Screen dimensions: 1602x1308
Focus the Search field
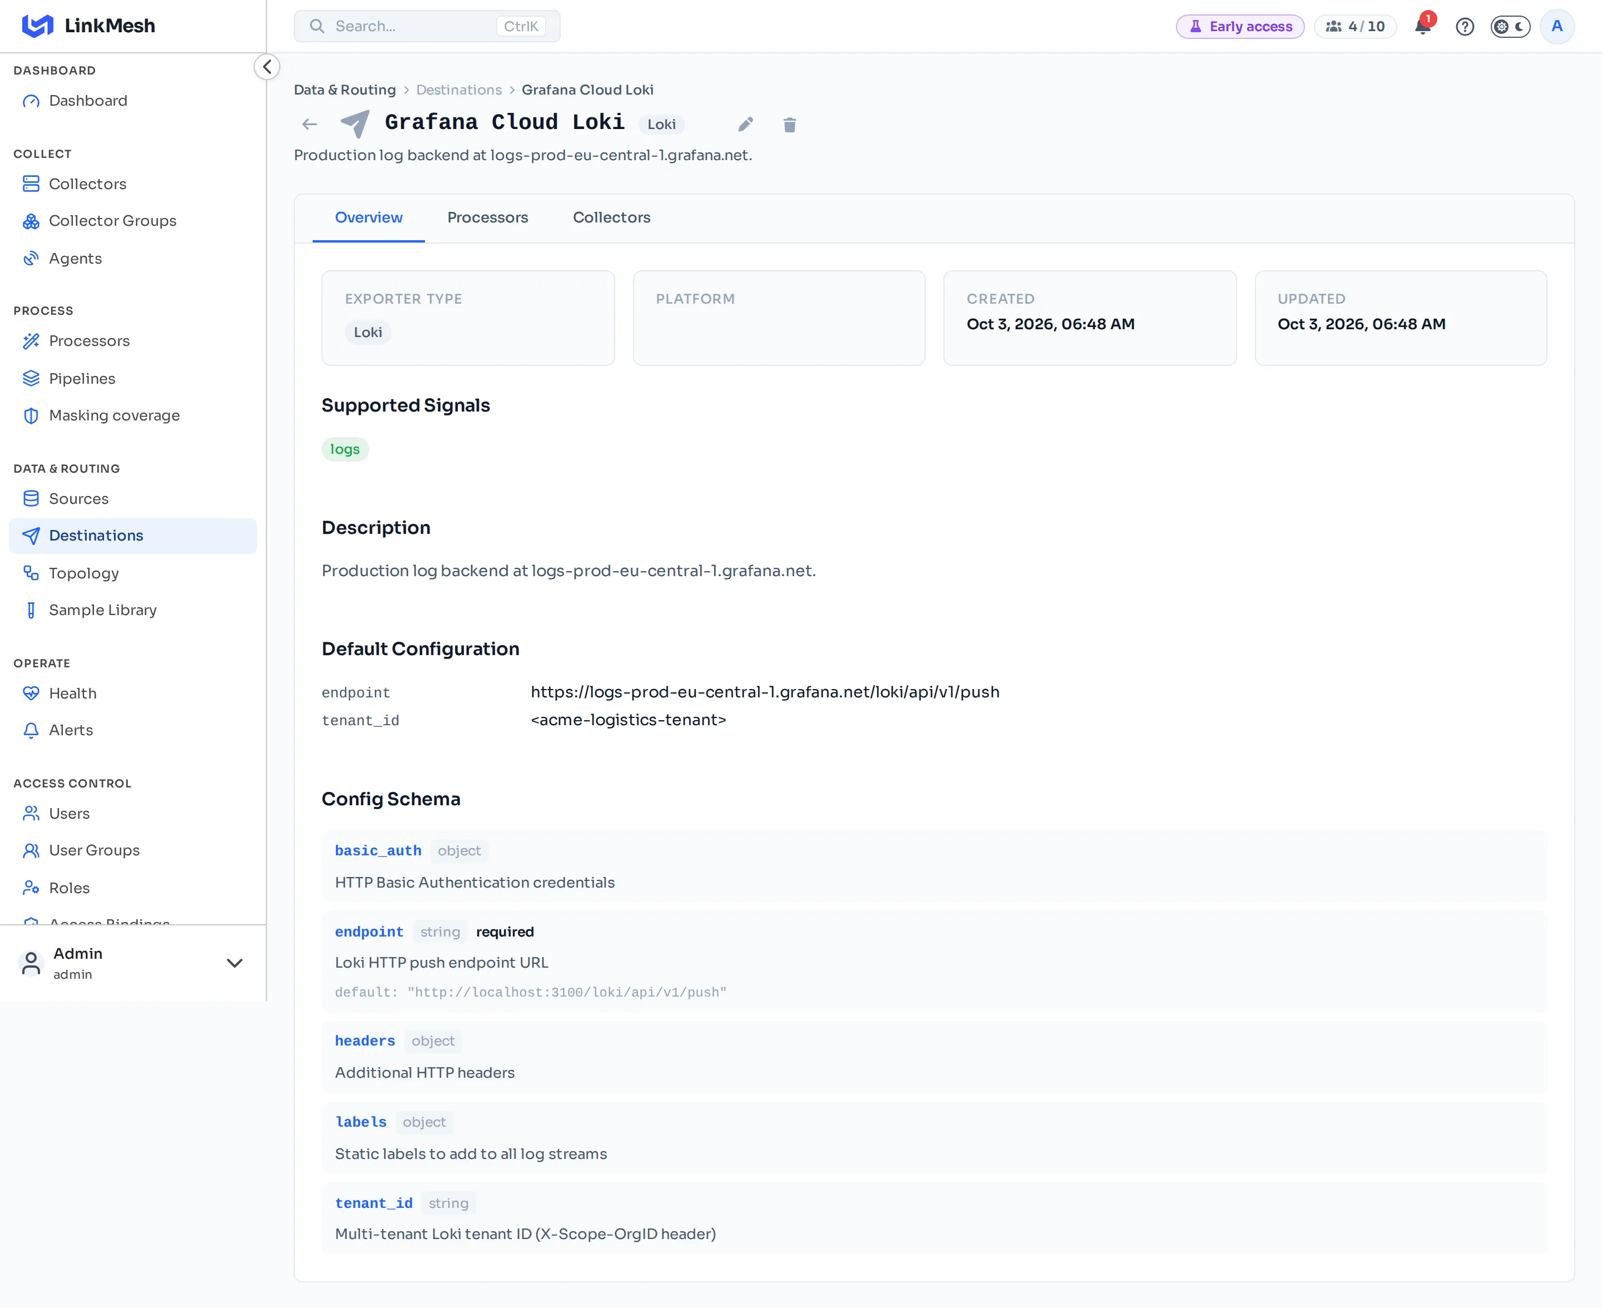[x=427, y=26]
